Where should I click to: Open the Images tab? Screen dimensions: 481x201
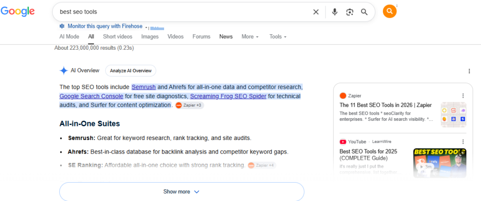tap(150, 37)
